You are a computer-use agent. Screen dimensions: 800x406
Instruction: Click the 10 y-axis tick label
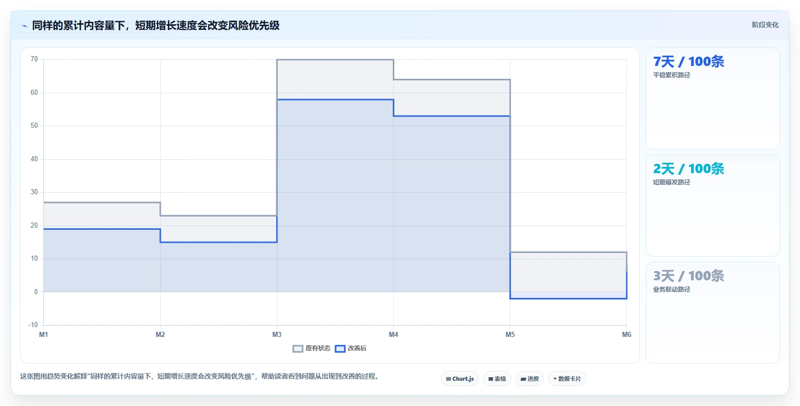(34, 259)
